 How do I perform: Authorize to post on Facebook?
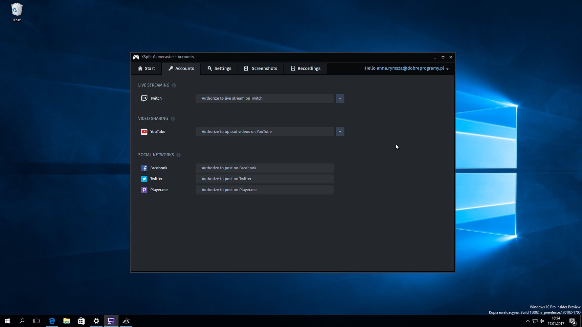pyautogui.click(x=265, y=168)
